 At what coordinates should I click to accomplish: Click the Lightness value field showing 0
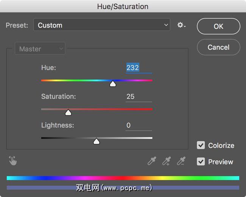pyautogui.click(x=138, y=125)
